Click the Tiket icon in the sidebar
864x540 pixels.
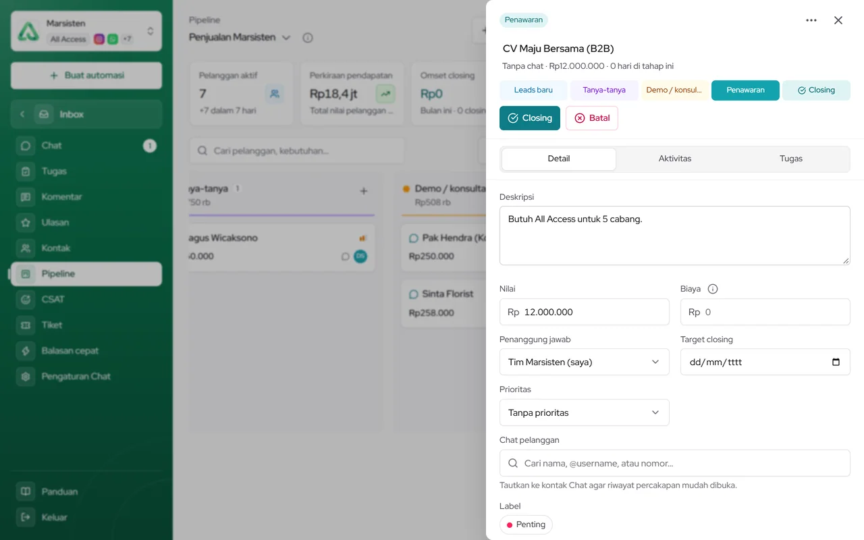tap(26, 325)
